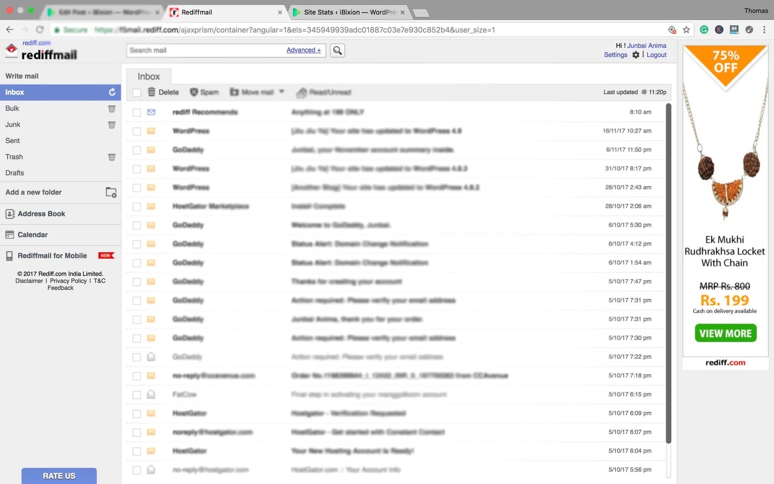Click the T&C link

(100, 281)
